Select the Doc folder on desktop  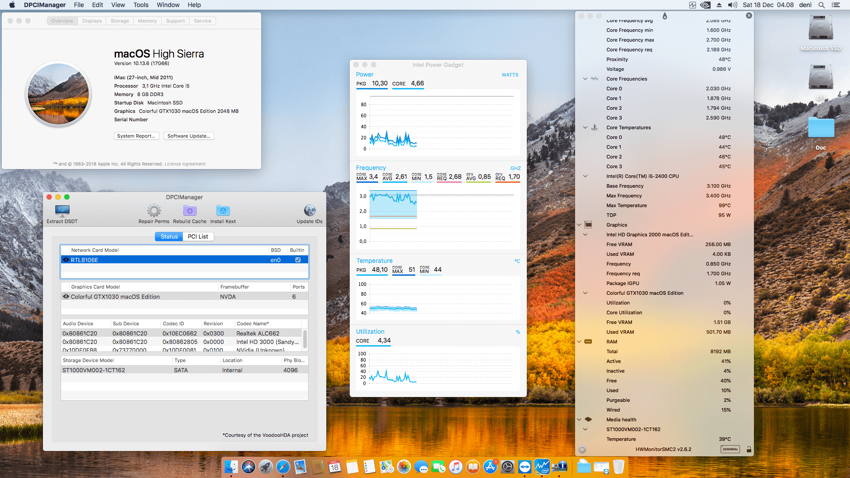click(821, 134)
